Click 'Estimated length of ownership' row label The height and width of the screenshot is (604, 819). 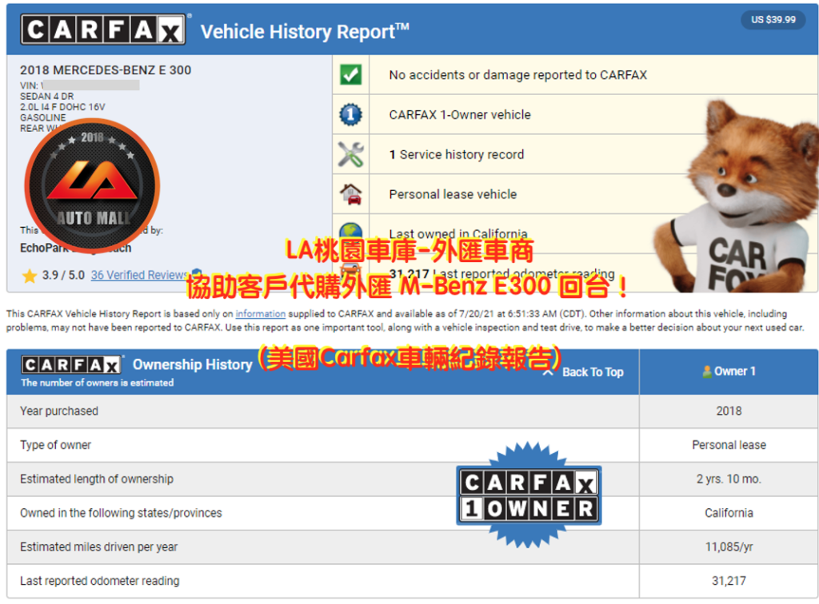coord(97,479)
